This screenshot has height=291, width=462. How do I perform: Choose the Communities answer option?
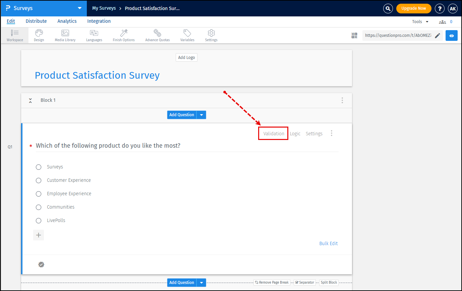pos(39,207)
